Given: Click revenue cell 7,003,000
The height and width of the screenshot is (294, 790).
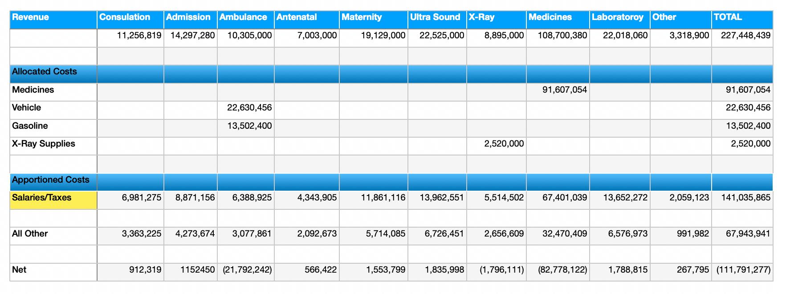Looking at the screenshot, I should 307,38.
